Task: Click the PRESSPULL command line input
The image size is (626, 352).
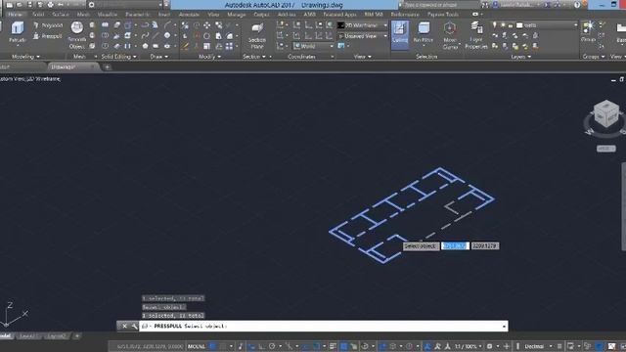Action: [324, 326]
